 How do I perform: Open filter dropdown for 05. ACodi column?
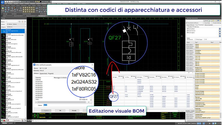(160, 78)
